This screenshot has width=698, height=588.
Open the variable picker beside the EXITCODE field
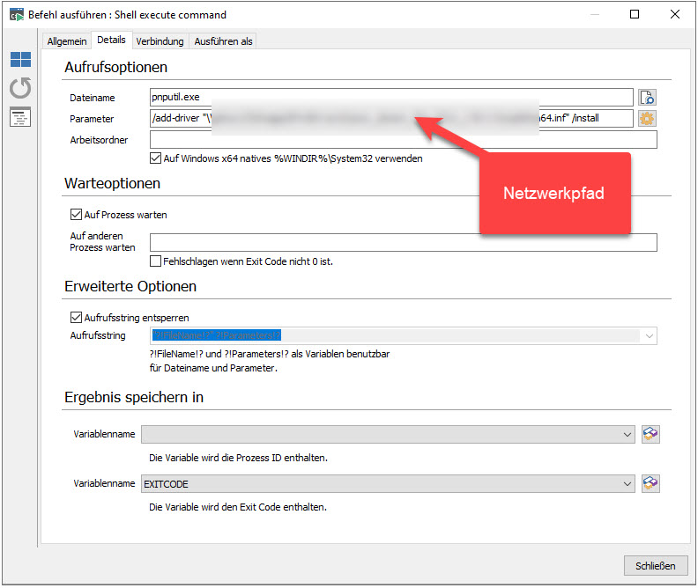(x=651, y=483)
